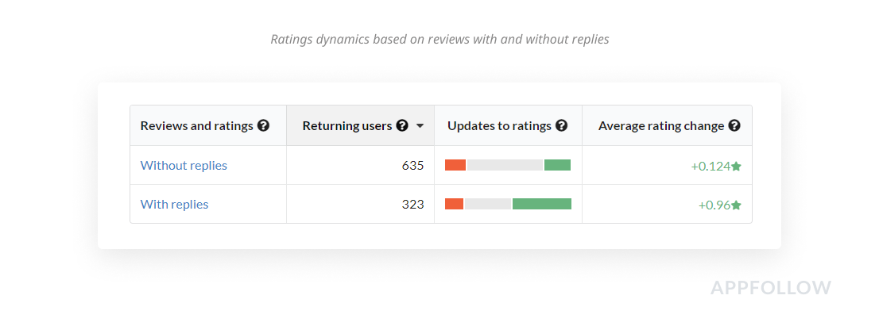Viewport: 879px width, 326px height.
Task: Click help icon next to Updates to ratings
Action: 562,125
